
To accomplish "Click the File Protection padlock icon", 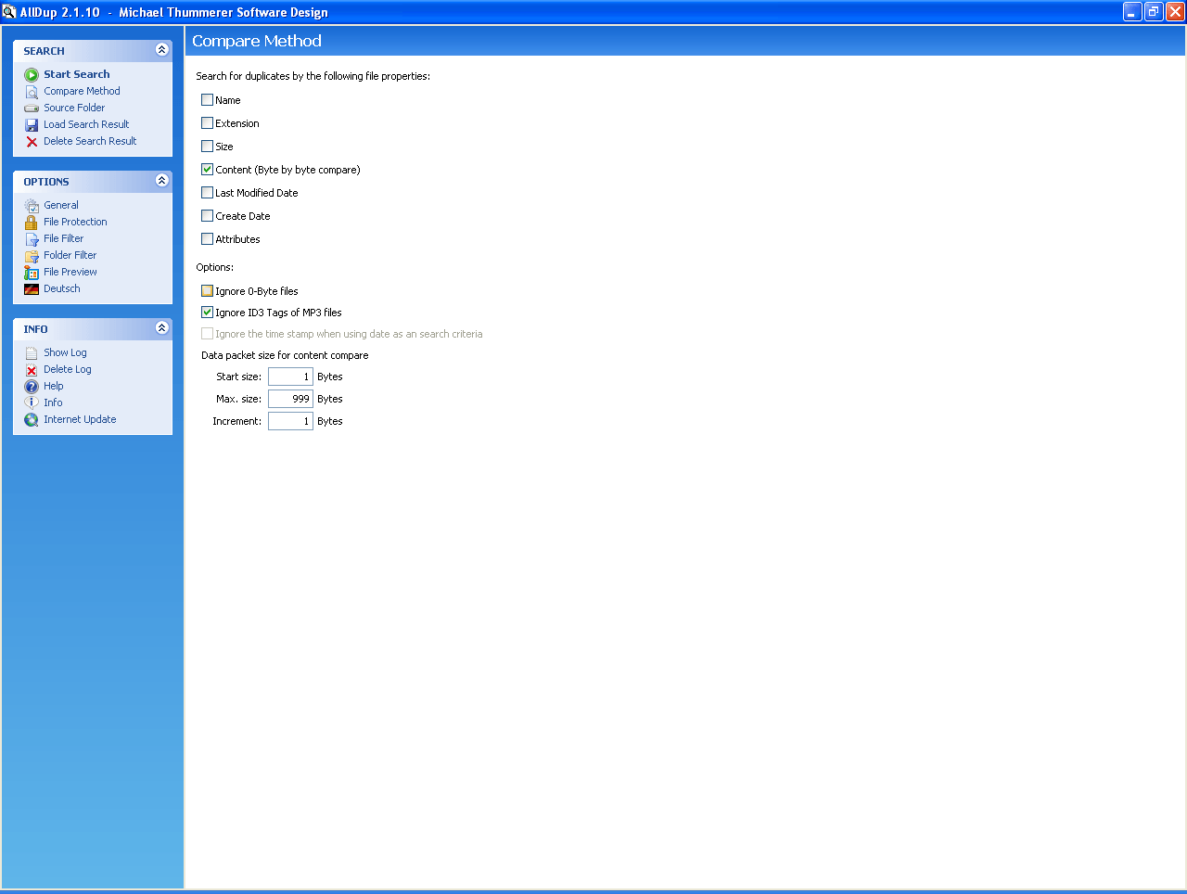I will click(32, 222).
